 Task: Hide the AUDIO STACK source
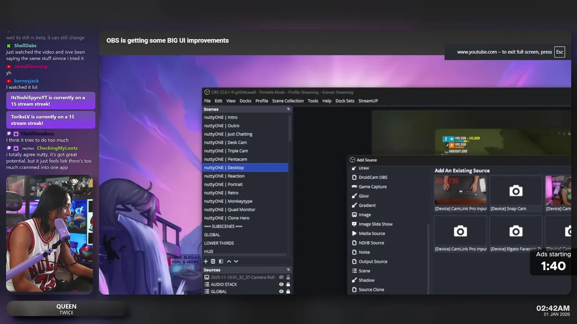(281, 284)
